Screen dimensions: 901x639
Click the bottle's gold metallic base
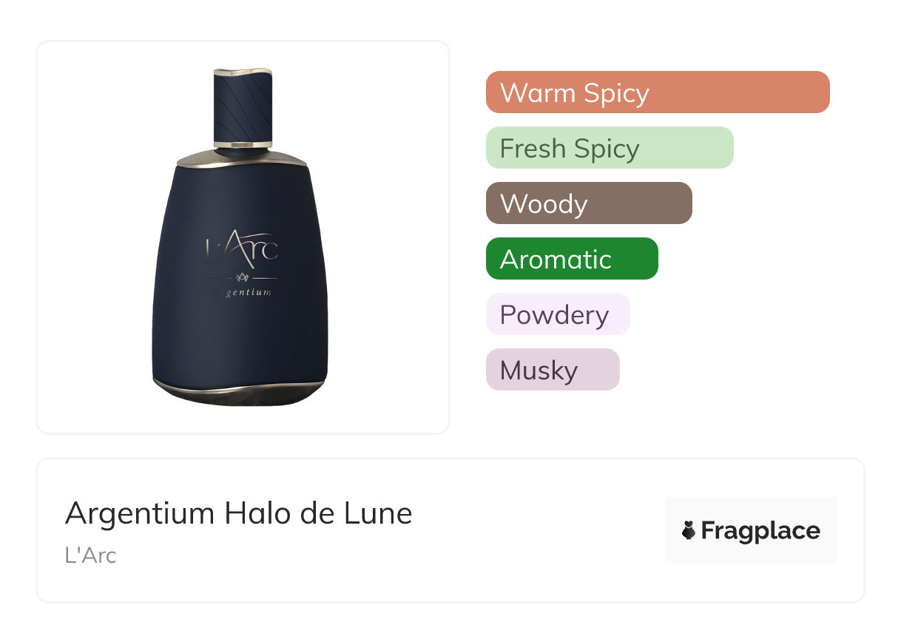coord(239,393)
